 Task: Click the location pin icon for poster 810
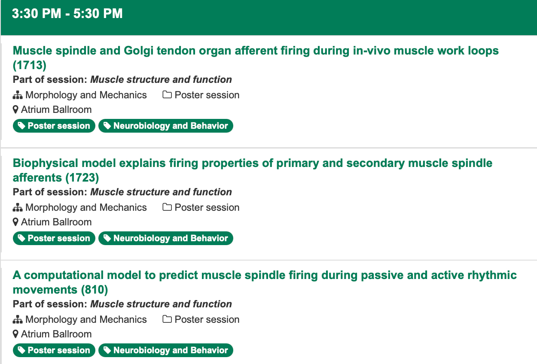coord(16,334)
